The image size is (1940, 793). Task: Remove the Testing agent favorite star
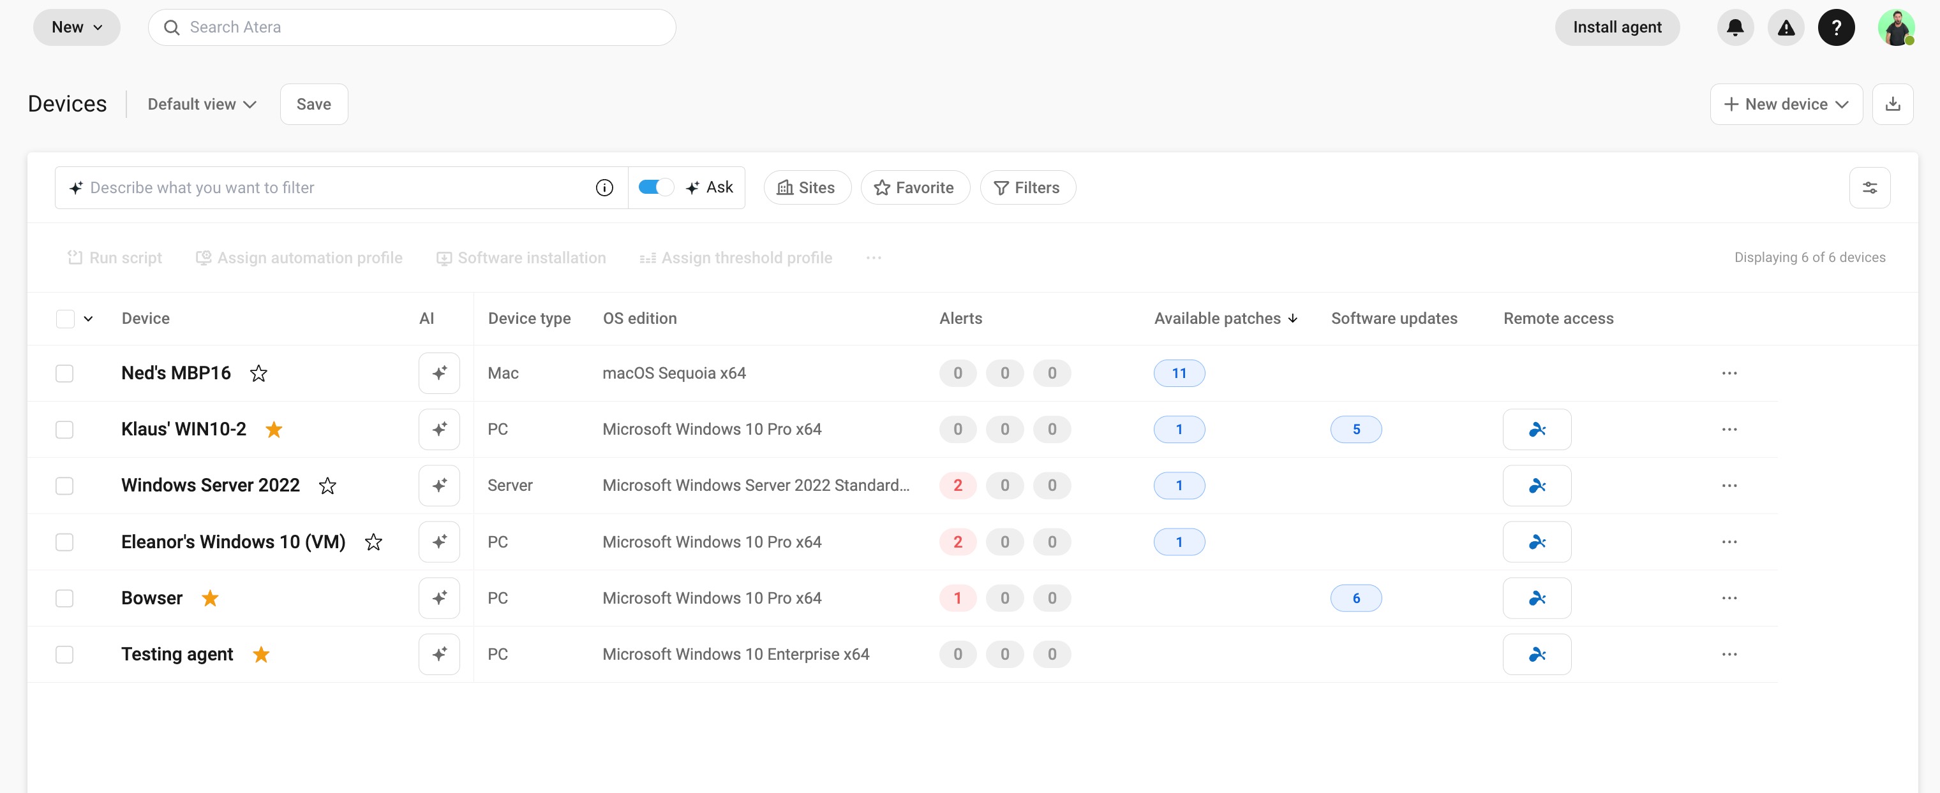[262, 655]
